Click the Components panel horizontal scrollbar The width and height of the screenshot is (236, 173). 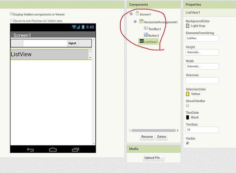tap(153, 130)
